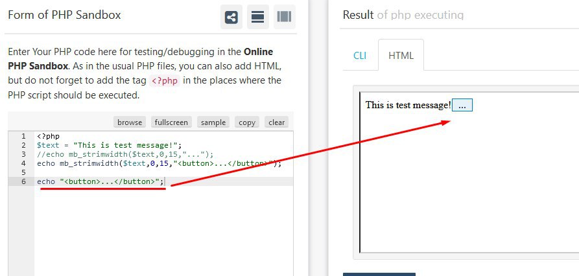The height and width of the screenshot is (276, 579).
Task: Switch to vertical columns layout icon
Action: point(284,17)
